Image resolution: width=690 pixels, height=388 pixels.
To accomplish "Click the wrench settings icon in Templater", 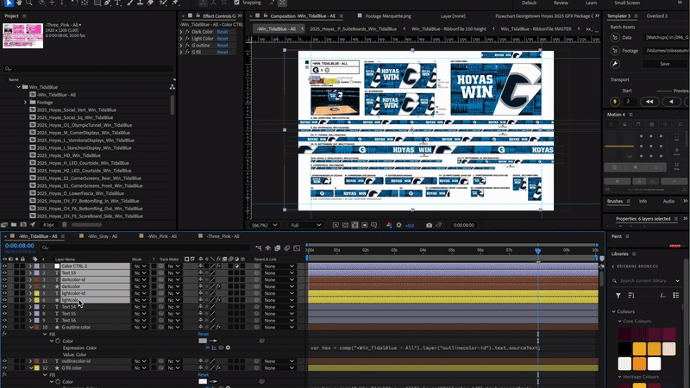I will point(615,64).
